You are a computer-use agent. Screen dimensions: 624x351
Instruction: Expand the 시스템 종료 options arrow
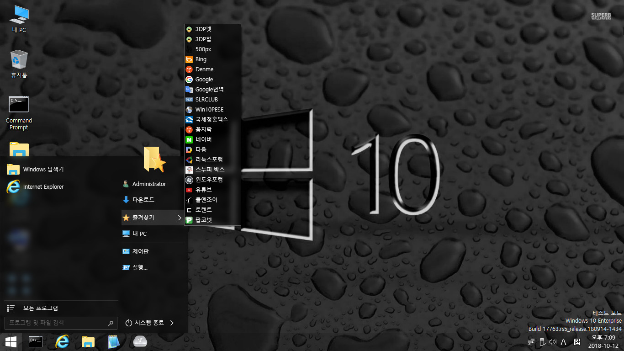click(x=172, y=323)
